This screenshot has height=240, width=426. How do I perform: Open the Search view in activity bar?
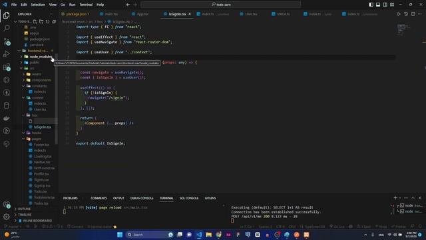6,28
